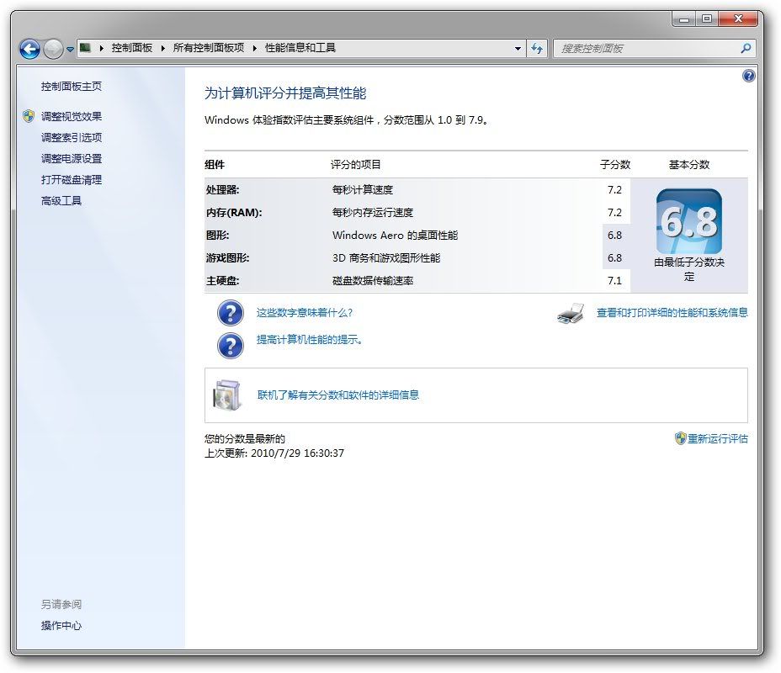The height and width of the screenshot is (673, 781).
Task: Minimize the window
Action: 684,19
